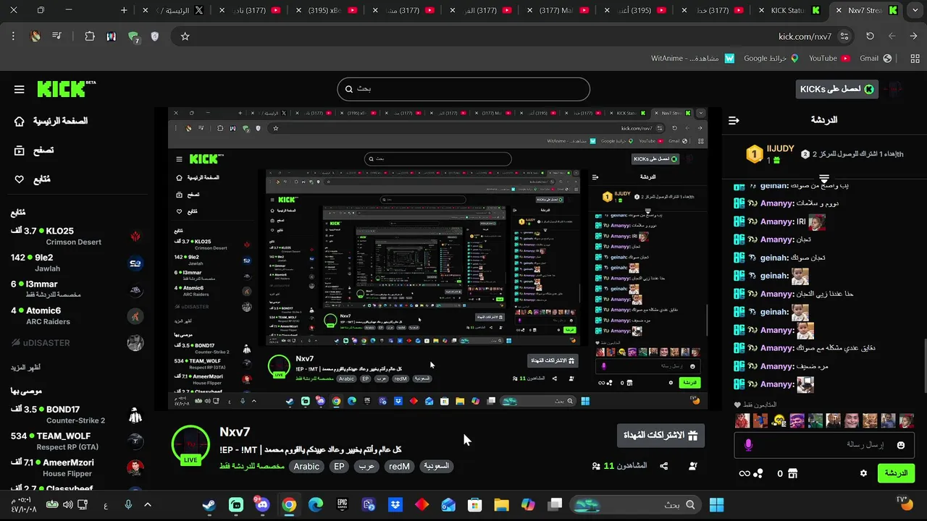Click green الدردشة chat button

(x=896, y=473)
